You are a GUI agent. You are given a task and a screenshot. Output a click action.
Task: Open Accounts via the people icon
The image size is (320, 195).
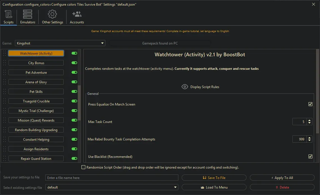77,14
